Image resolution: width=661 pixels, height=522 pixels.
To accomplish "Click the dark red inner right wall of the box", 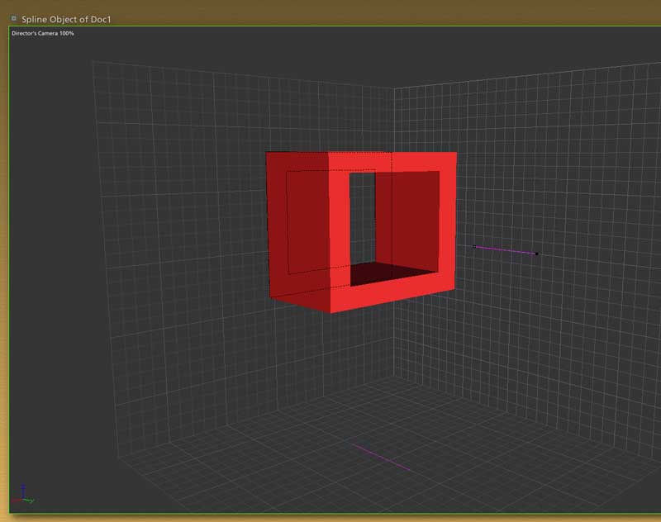I will 415,219.
